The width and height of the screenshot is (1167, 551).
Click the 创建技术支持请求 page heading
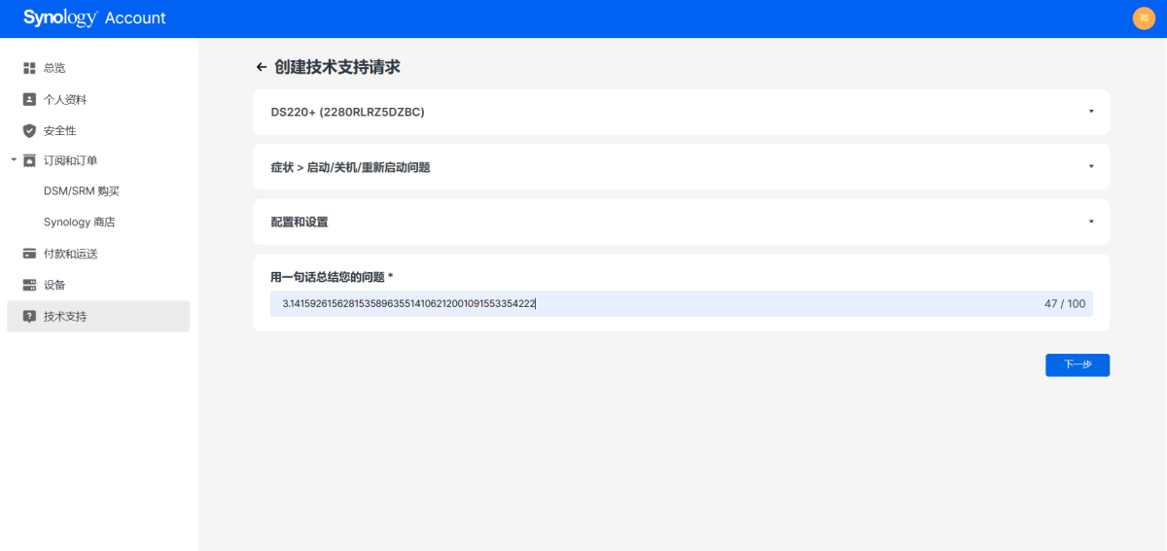coord(337,67)
